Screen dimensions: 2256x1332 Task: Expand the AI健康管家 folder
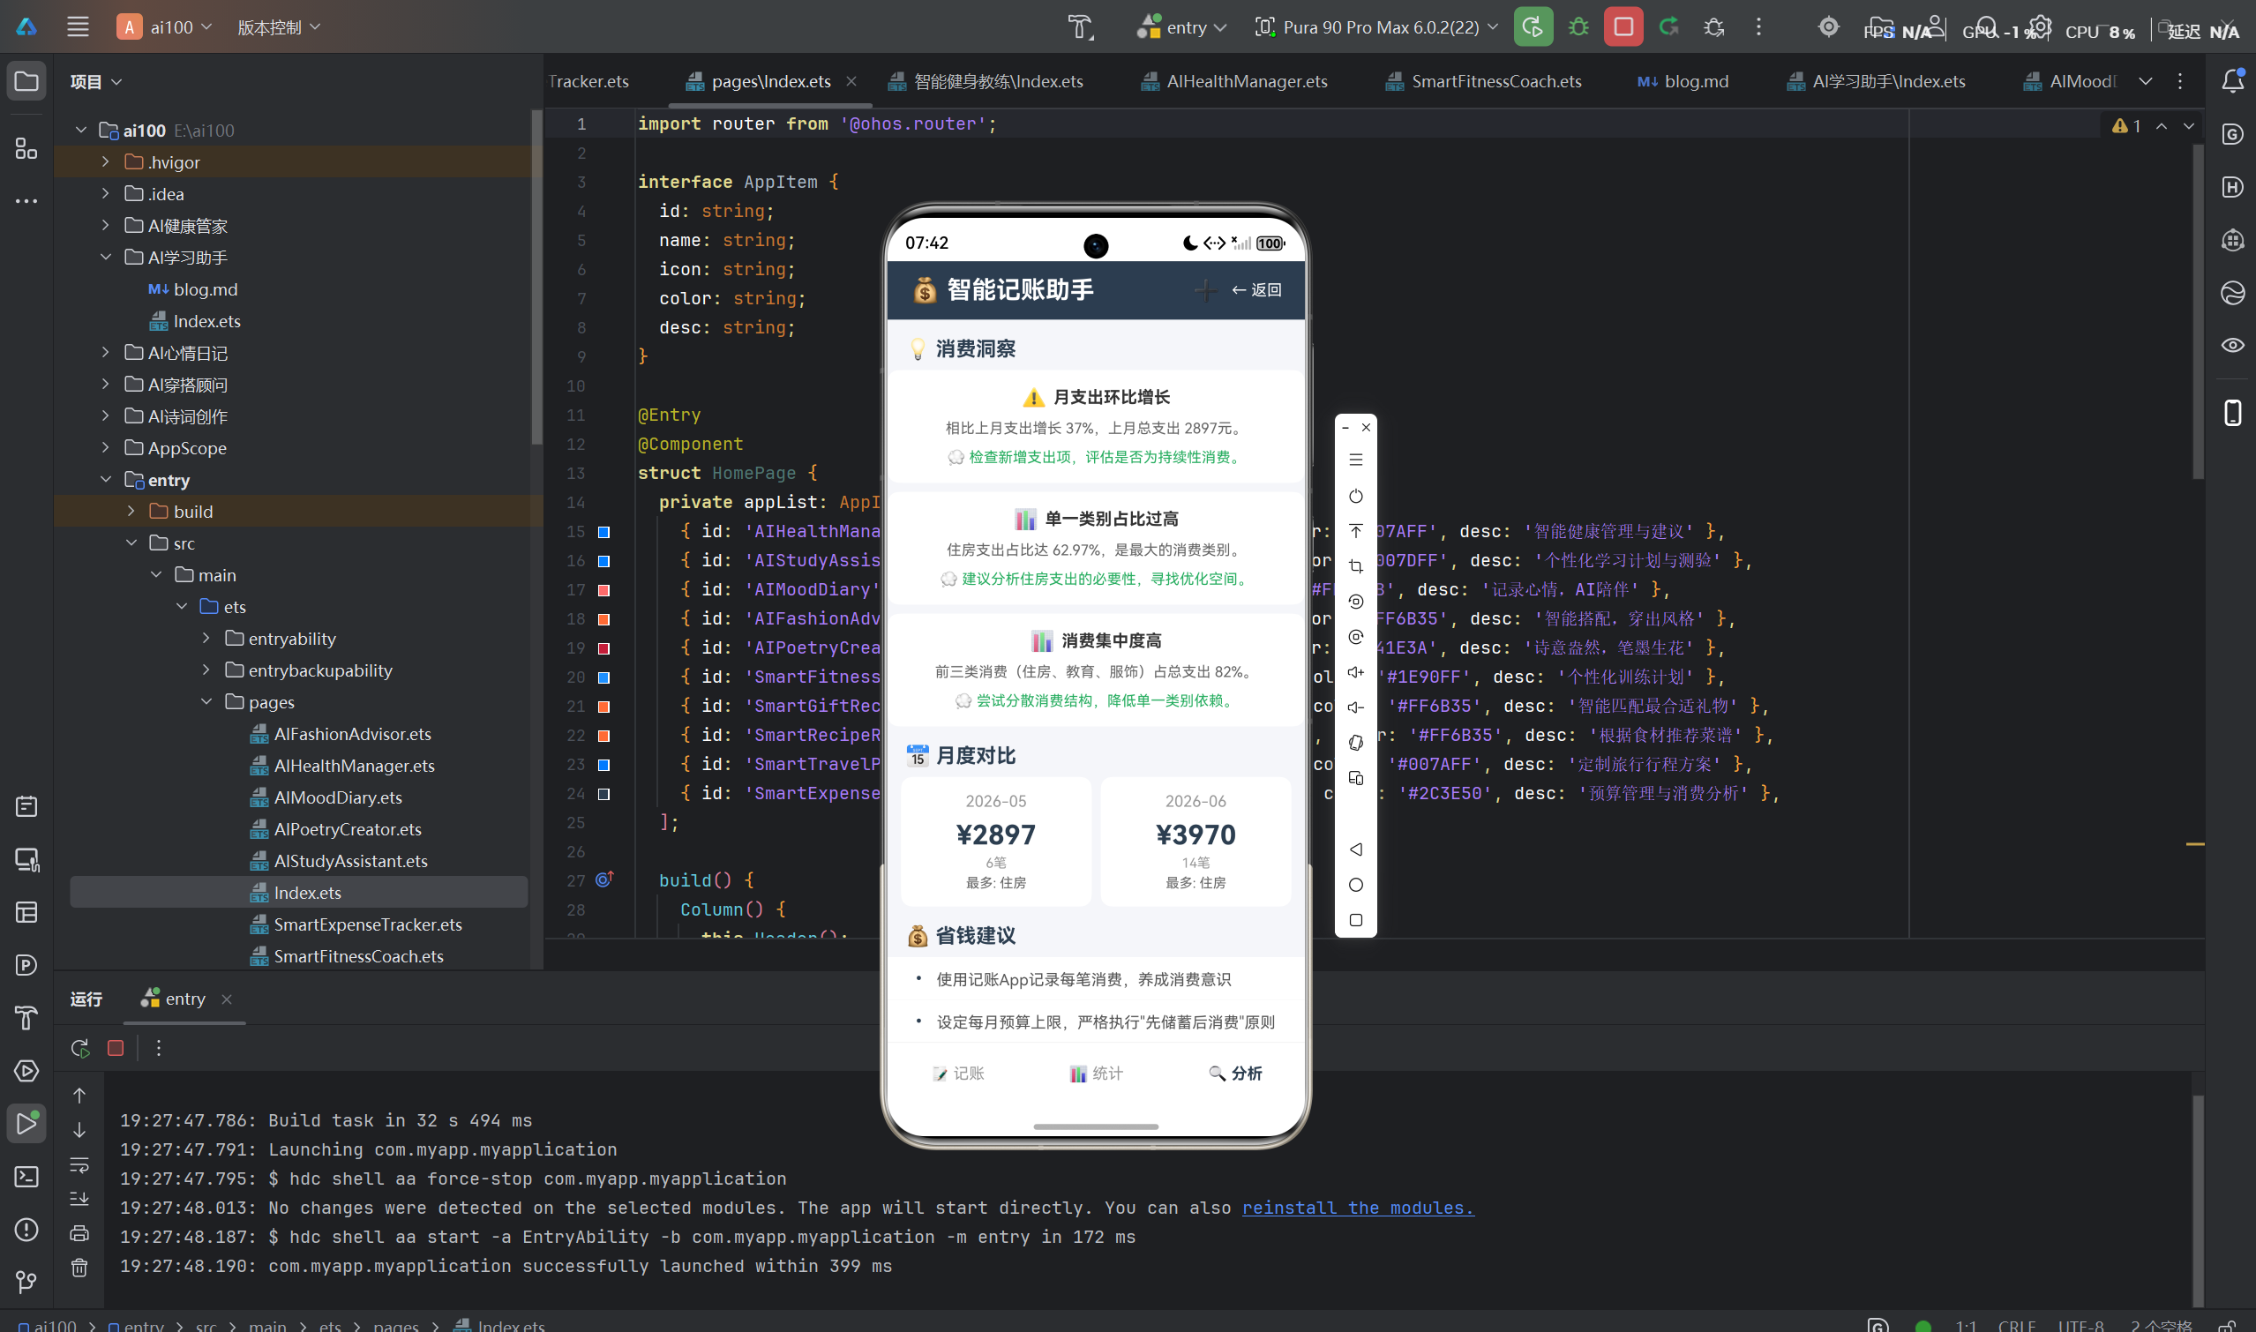point(105,224)
